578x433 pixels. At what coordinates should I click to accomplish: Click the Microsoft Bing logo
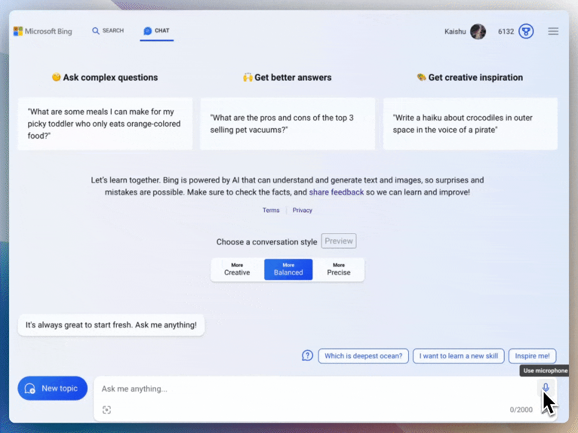coord(43,31)
